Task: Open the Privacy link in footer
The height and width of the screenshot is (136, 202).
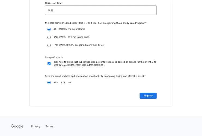Action: [x=36, y=126]
